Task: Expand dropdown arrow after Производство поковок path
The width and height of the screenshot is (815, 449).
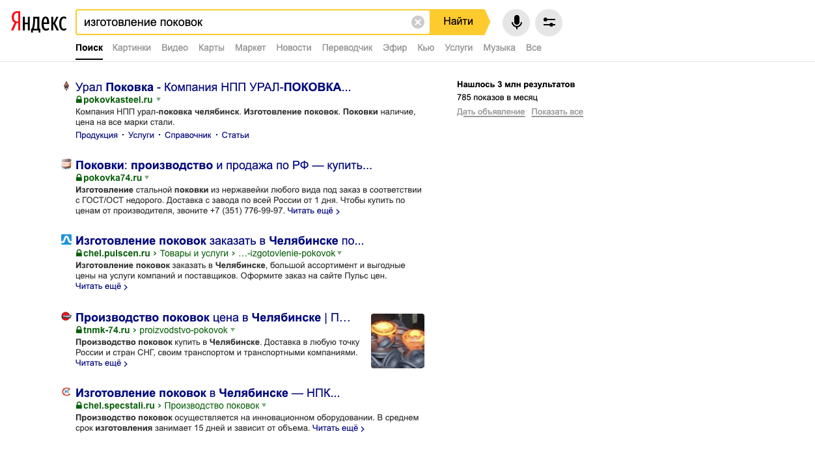Action: [264, 405]
